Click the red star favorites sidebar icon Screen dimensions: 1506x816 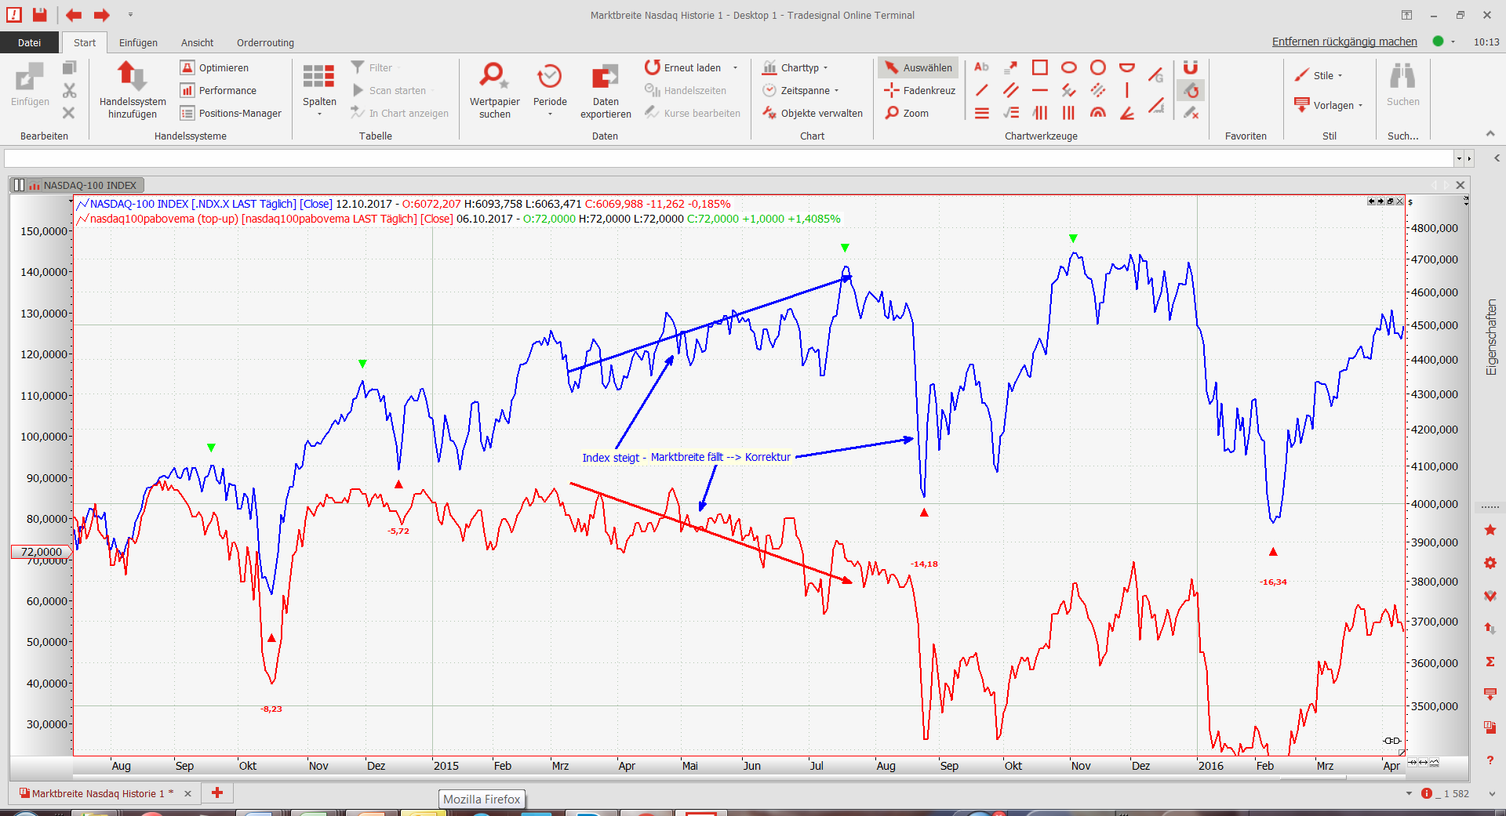point(1490,531)
